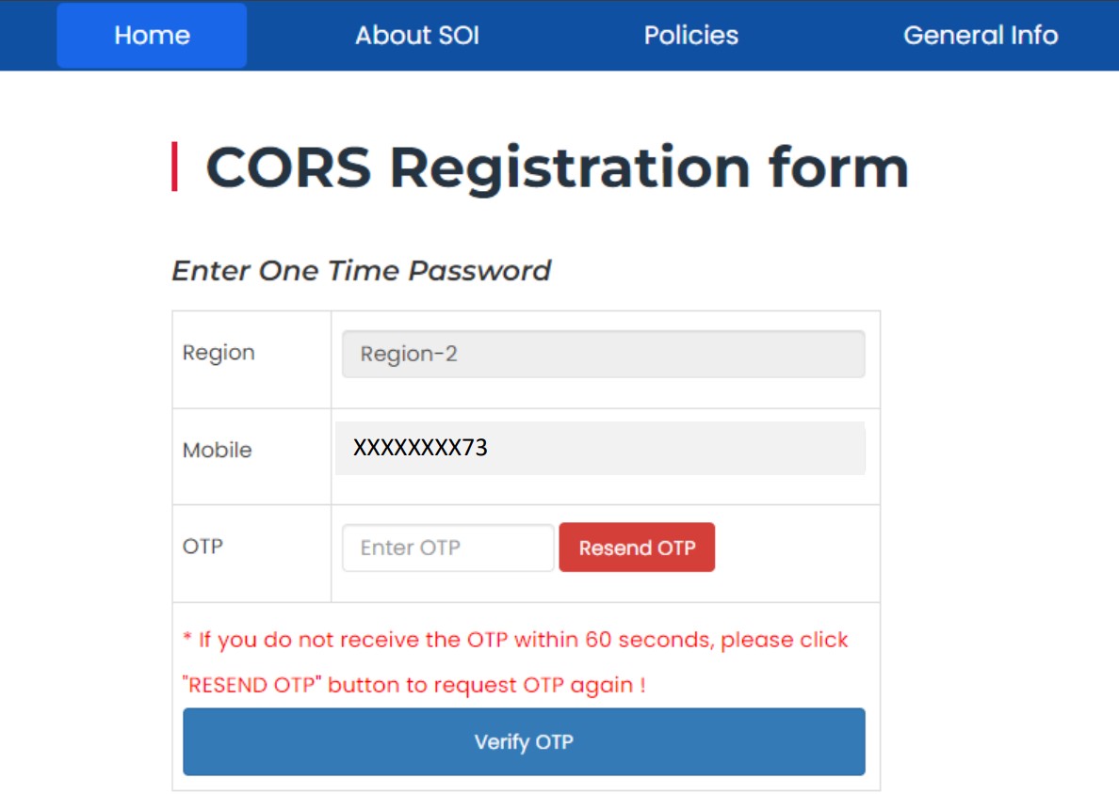Viewport: 1119px width, 794px height.
Task: View the Policies section
Action: [x=690, y=35]
